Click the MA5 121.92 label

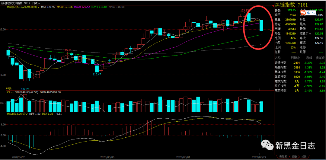(x=48, y=7)
